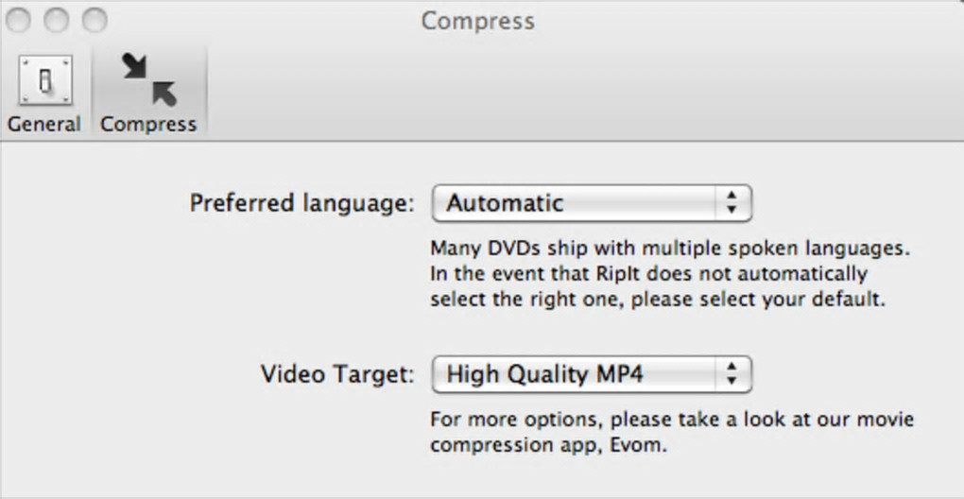The height and width of the screenshot is (499, 964).
Task: Open the General preferences switch icon
Action: coord(44,82)
